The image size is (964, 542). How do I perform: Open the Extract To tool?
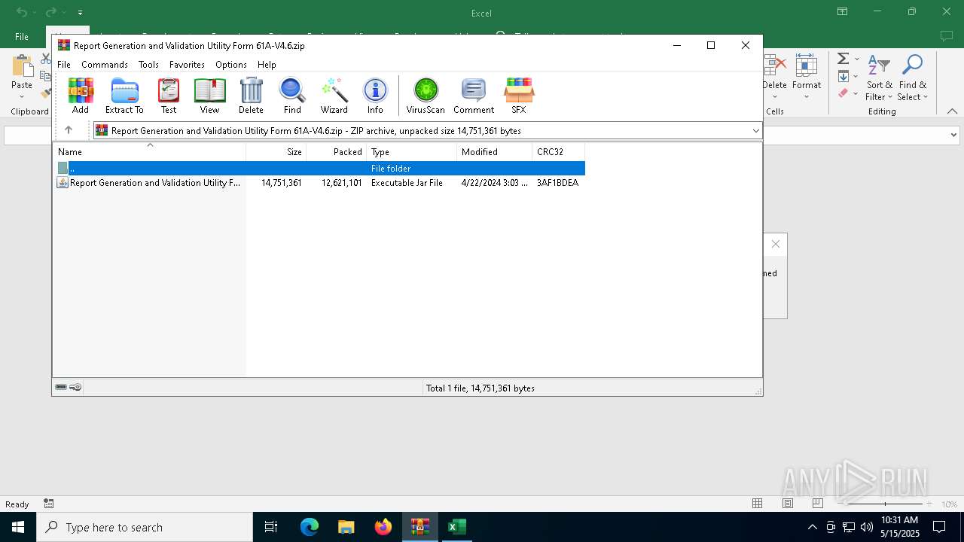pyautogui.click(x=124, y=96)
